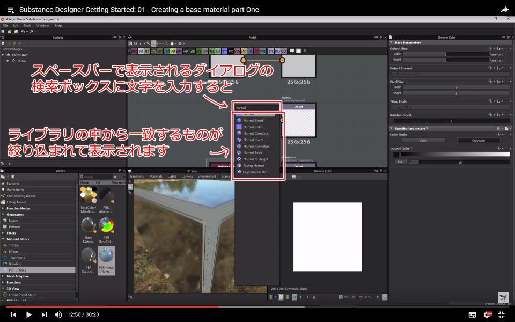The width and height of the screenshot is (515, 322).
Task: Add a Blend node from the Bld shortcut
Action: pos(141,51)
